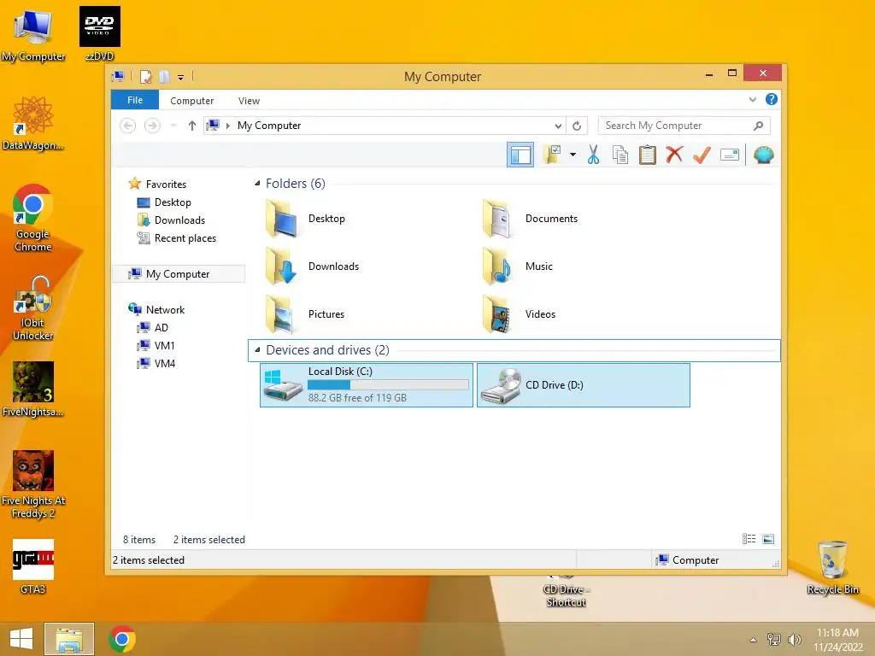Open the View ribbon tab
Viewport: 875px width, 656px height.
[x=249, y=101]
